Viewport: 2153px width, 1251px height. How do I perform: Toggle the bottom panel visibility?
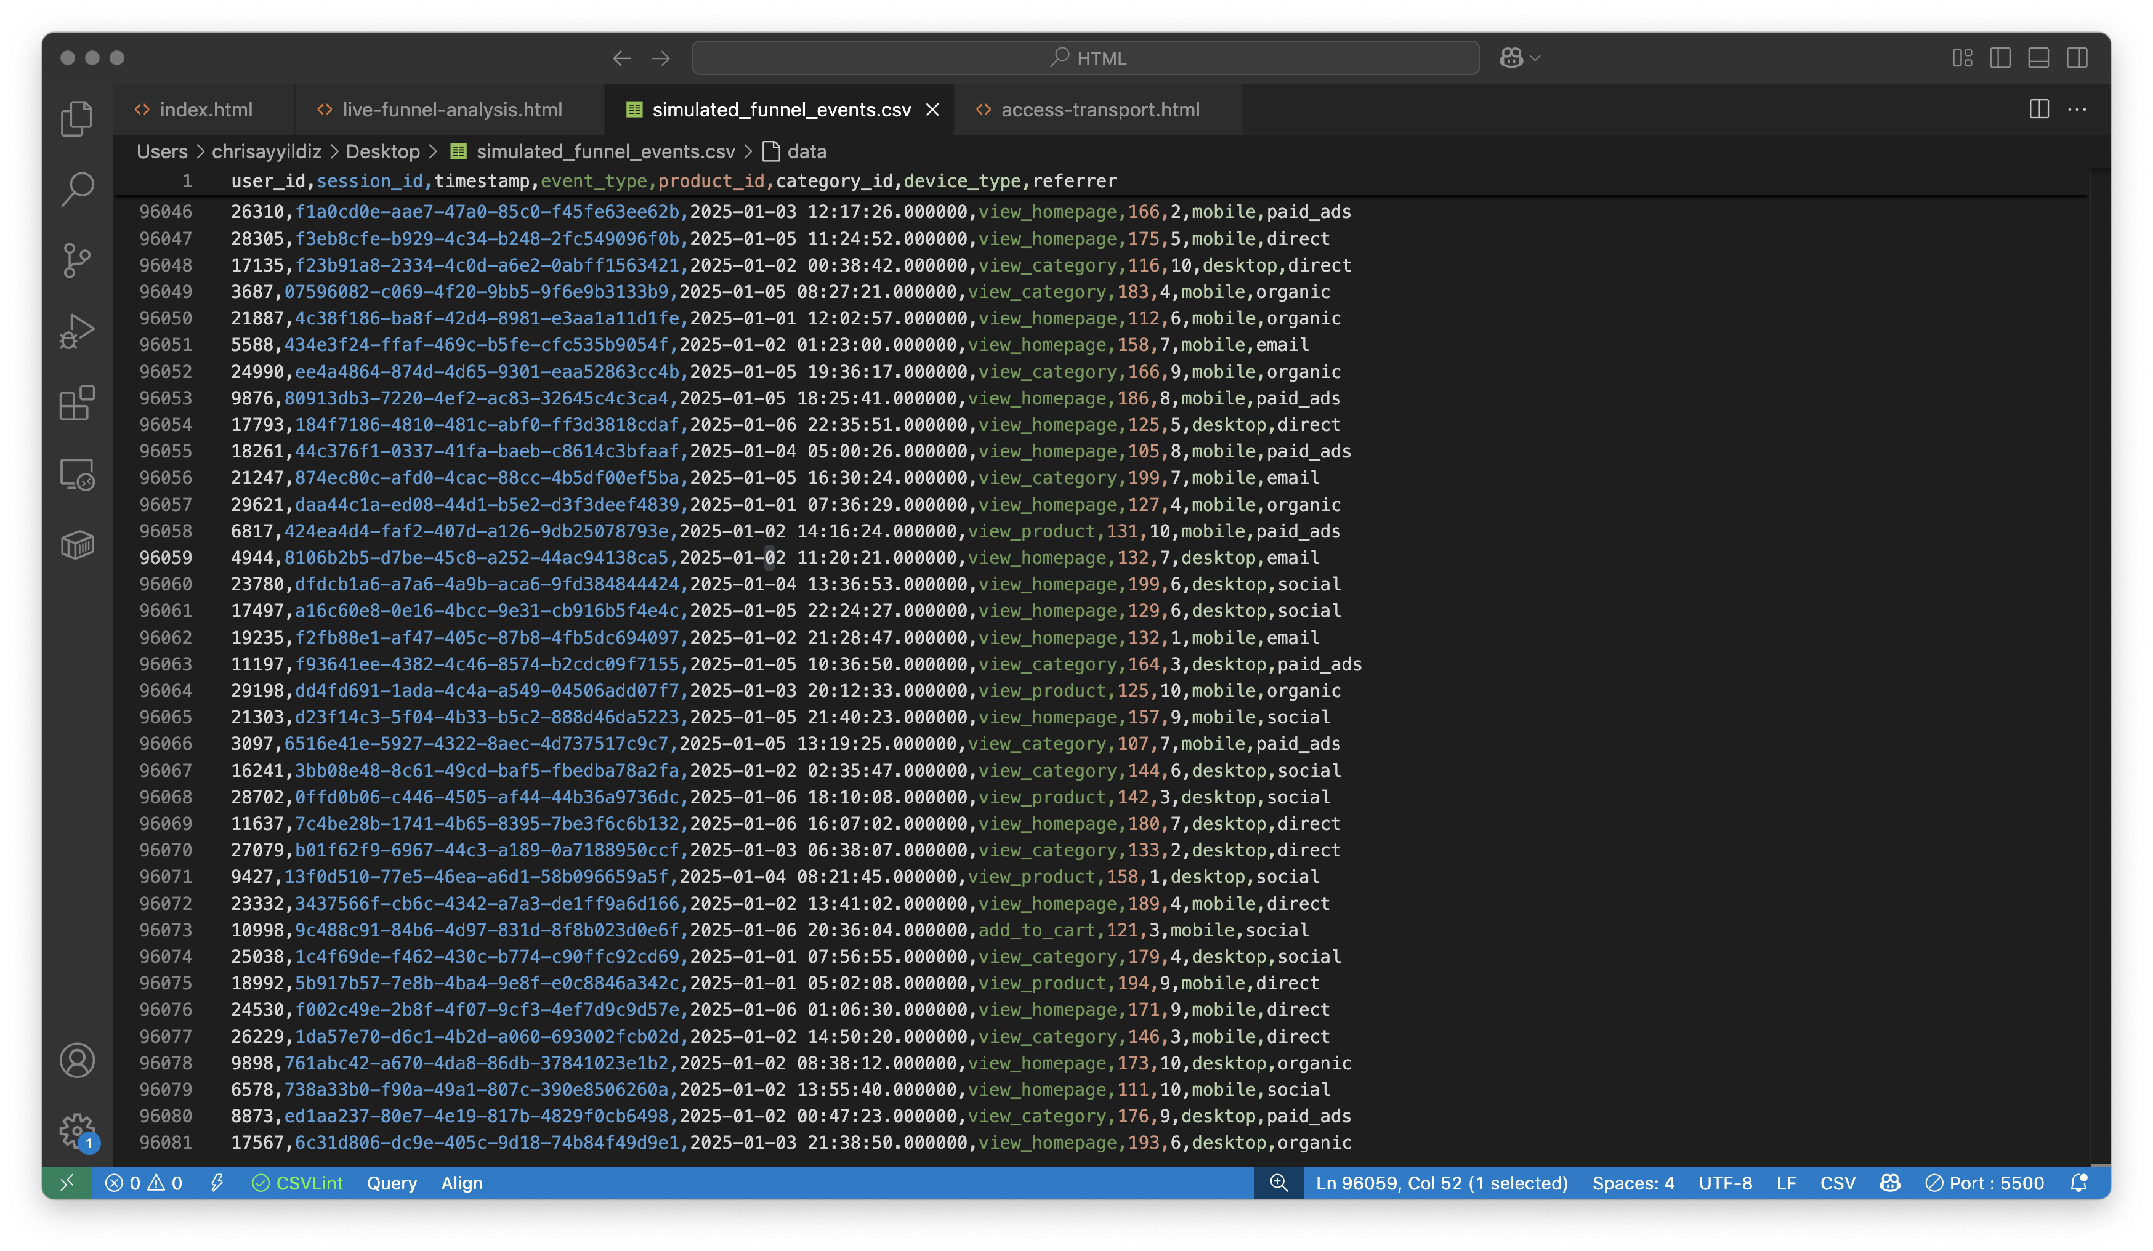click(x=2038, y=58)
